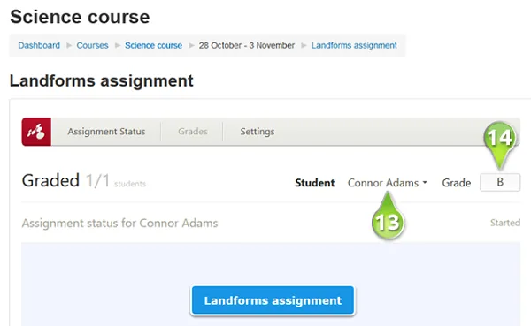Click the arrow separator after Courses
The image size is (531, 326).
[117, 45]
